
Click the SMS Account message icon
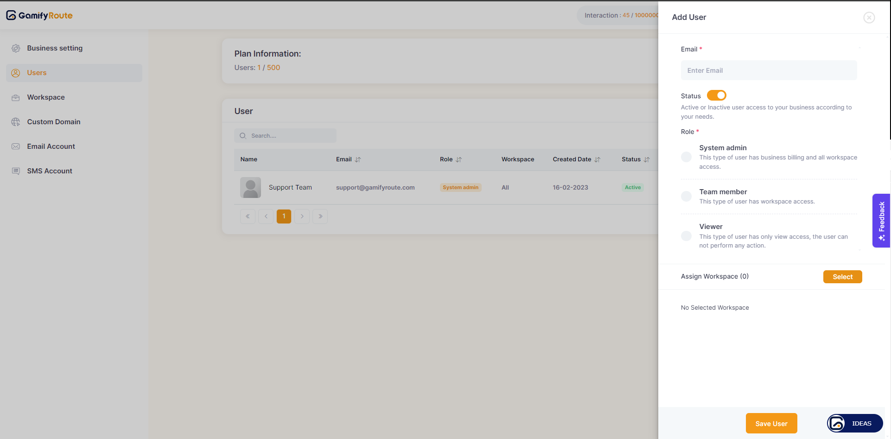click(x=16, y=171)
